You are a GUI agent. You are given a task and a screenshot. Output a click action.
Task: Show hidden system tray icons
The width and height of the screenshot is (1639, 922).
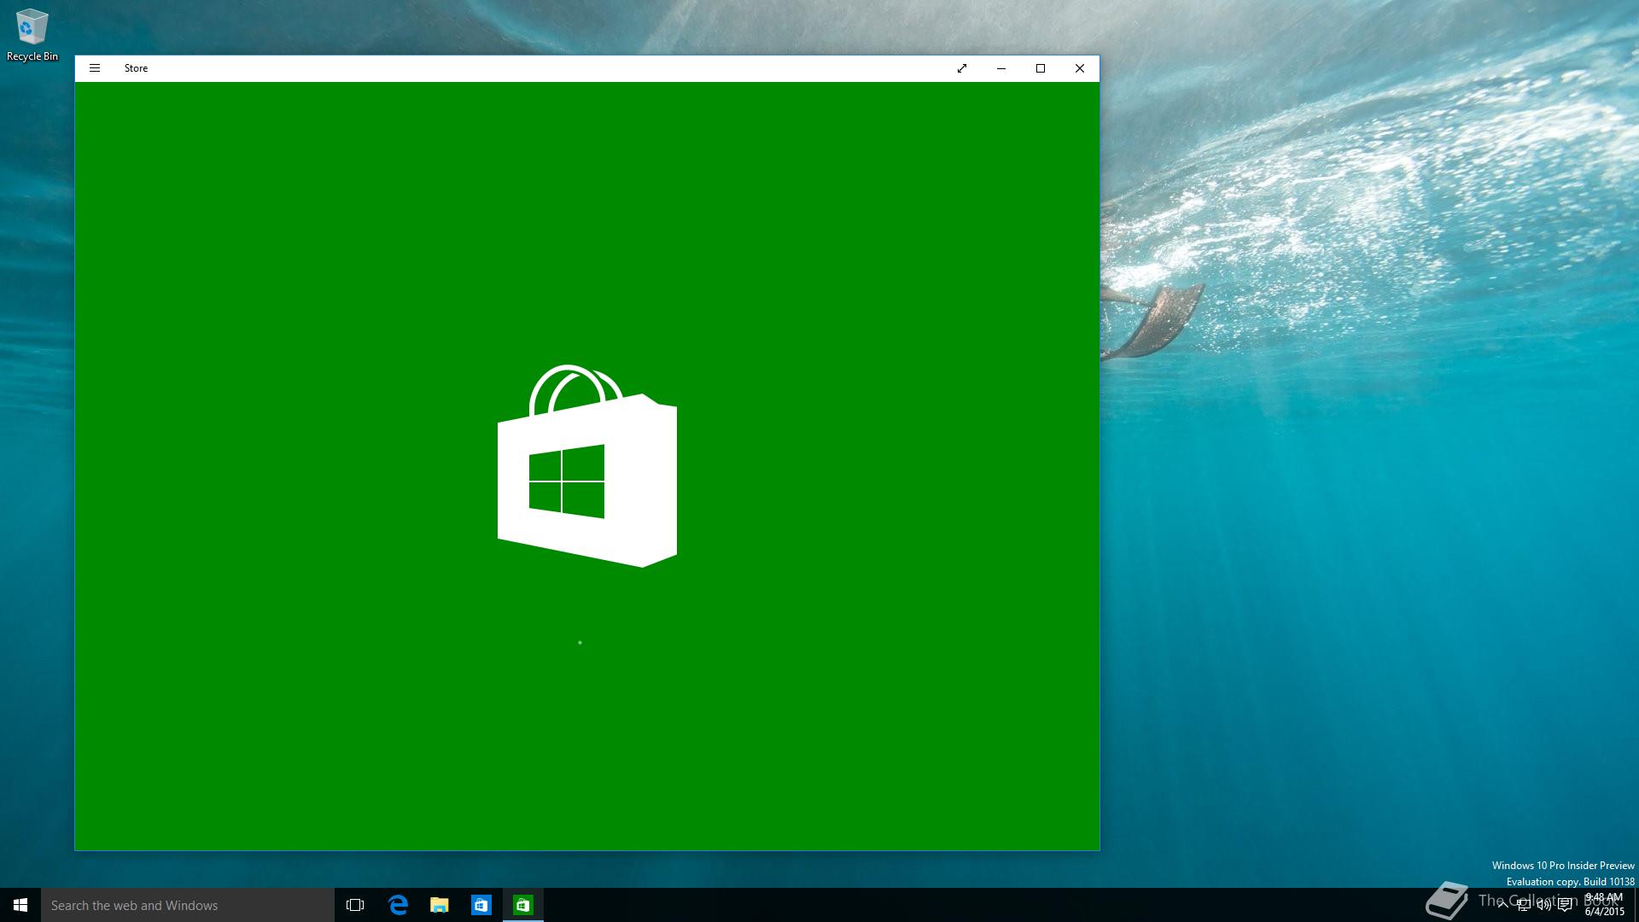pos(1503,905)
